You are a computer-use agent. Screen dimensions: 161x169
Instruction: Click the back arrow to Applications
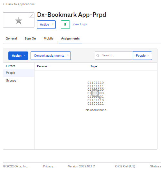4,4
